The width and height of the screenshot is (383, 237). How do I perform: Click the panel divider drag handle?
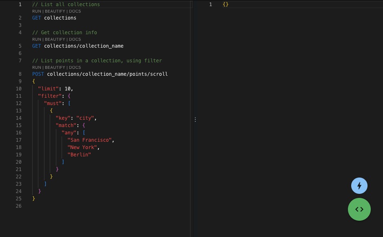195,119
